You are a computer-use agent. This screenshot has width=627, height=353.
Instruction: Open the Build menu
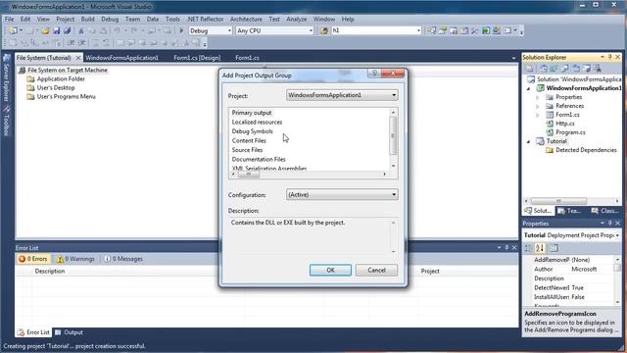[87, 20]
